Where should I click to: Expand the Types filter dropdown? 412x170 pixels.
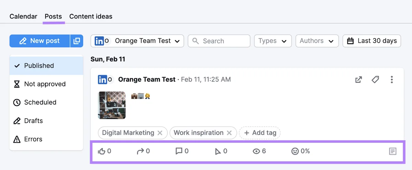pyautogui.click(x=273, y=41)
